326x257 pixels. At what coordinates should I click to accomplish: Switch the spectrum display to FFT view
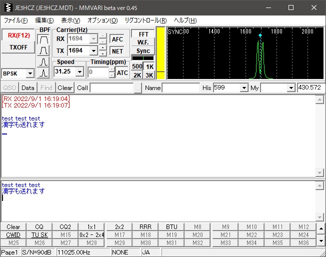(143, 34)
